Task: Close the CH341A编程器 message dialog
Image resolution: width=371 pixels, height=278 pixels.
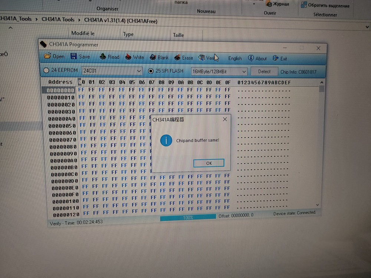Action: coord(225,119)
